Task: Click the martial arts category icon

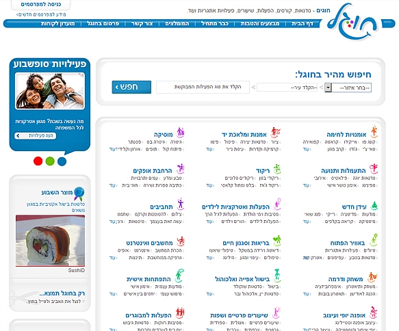Action: pyautogui.click(x=374, y=131)
